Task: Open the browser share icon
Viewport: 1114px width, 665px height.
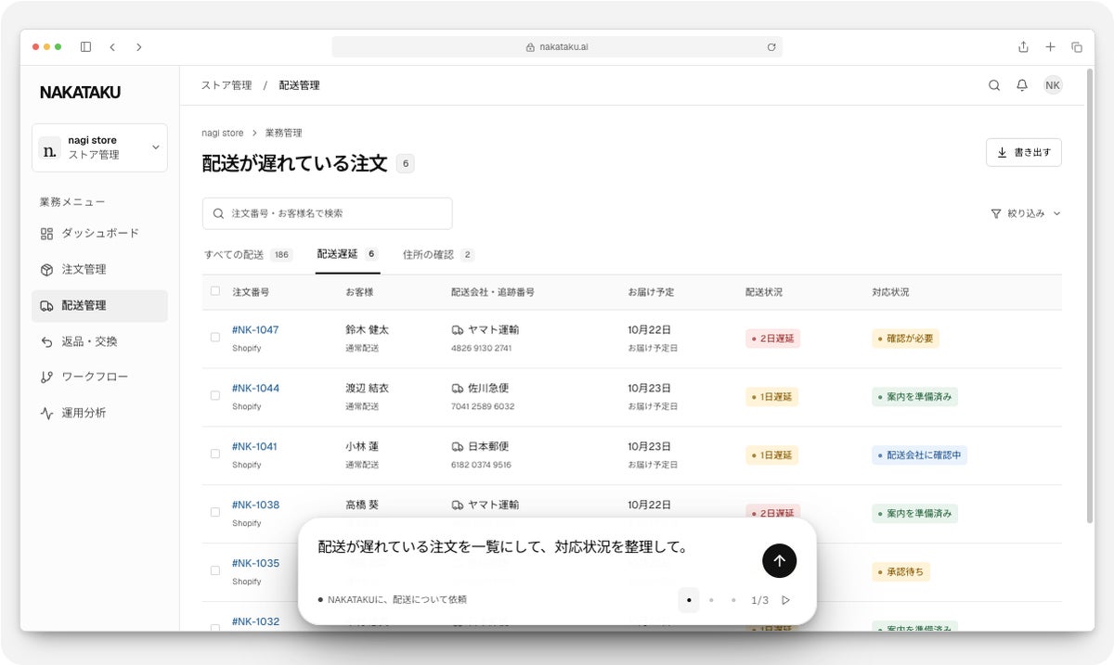Action: [1023, 46]
